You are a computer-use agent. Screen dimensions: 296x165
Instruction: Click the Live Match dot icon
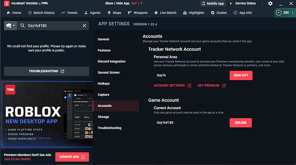(156, 12)
